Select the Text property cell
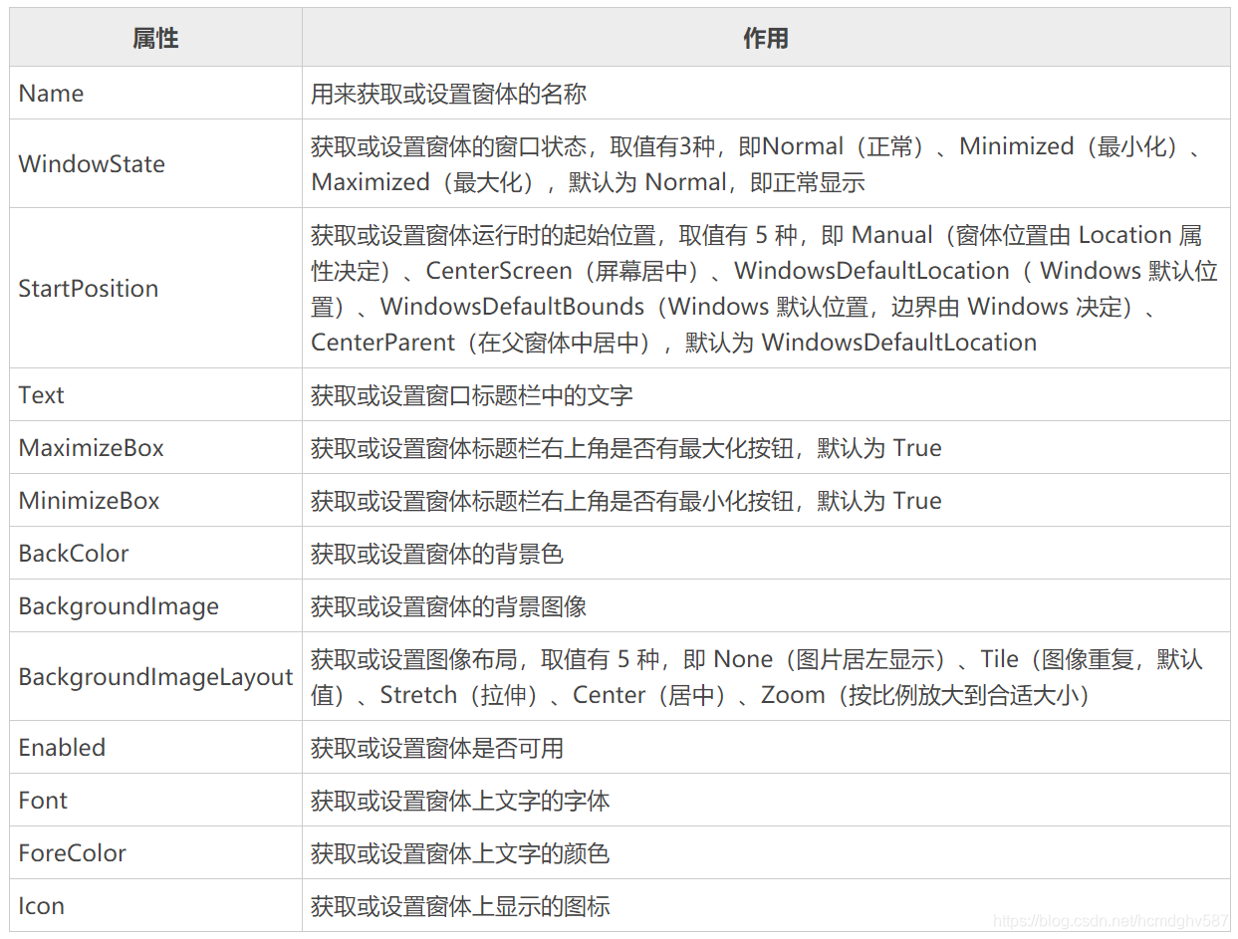This screenshot has height=939, width=1238. click(x=155, y=395)
